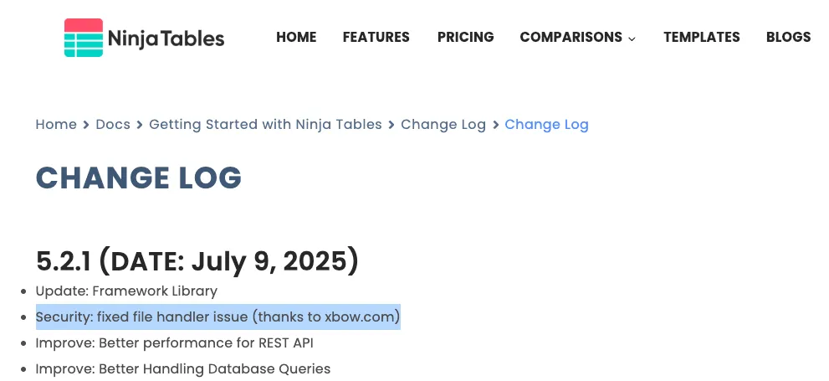Click the COMPARISONS nav label
This screenshot has width=829, height=381.
571,37
